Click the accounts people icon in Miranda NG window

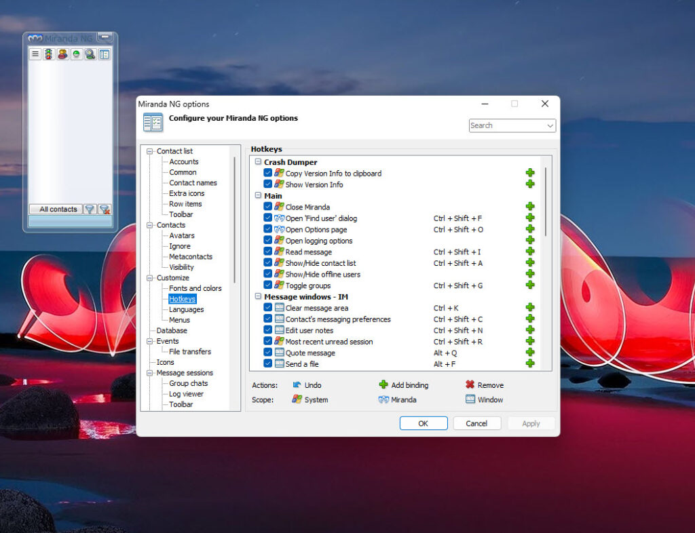click(x=62, y=54)
